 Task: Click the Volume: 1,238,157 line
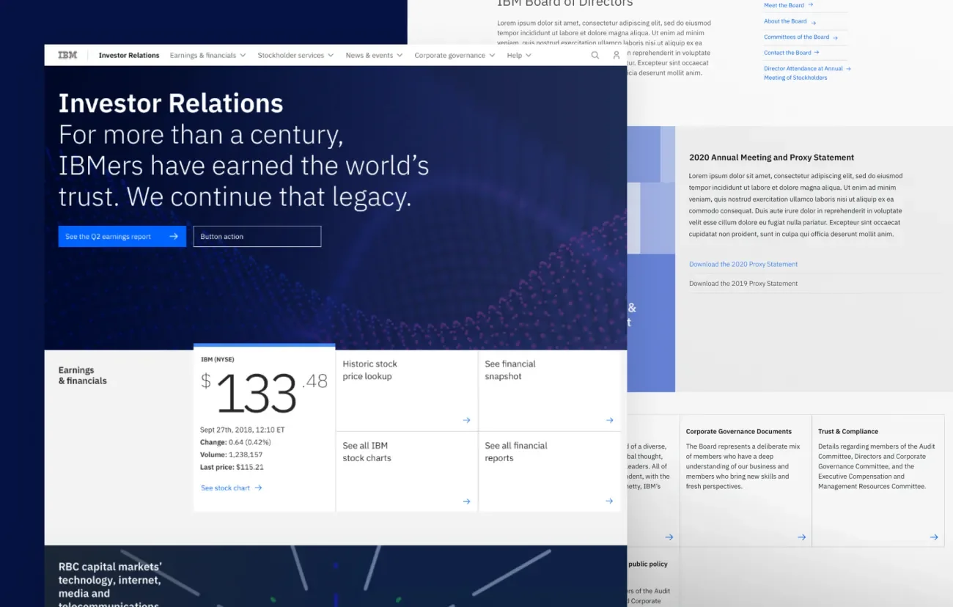tap(231, 455)
